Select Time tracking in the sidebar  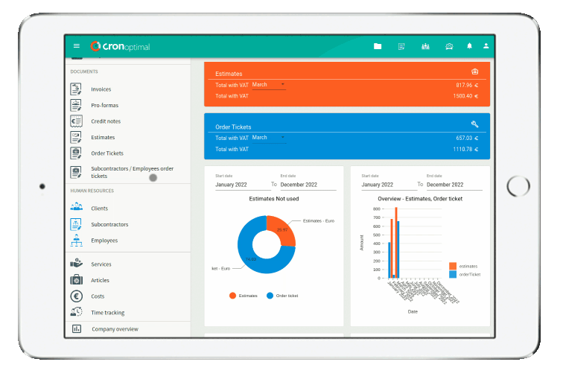tap(107, 313)
